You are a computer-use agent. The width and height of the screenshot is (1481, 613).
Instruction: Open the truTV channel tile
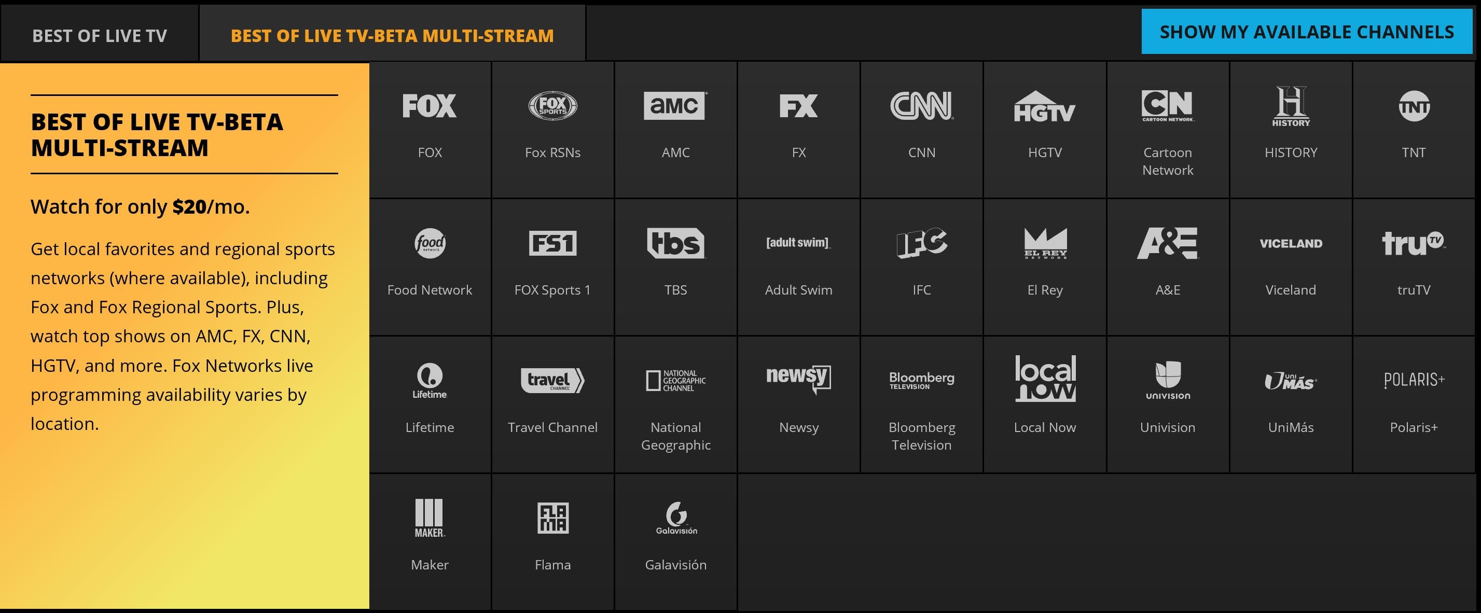[1414, 243]
